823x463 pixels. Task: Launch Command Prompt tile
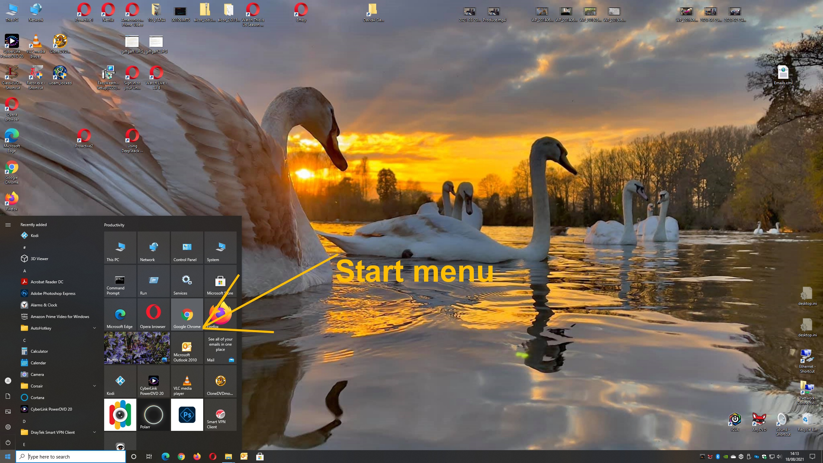120,281
